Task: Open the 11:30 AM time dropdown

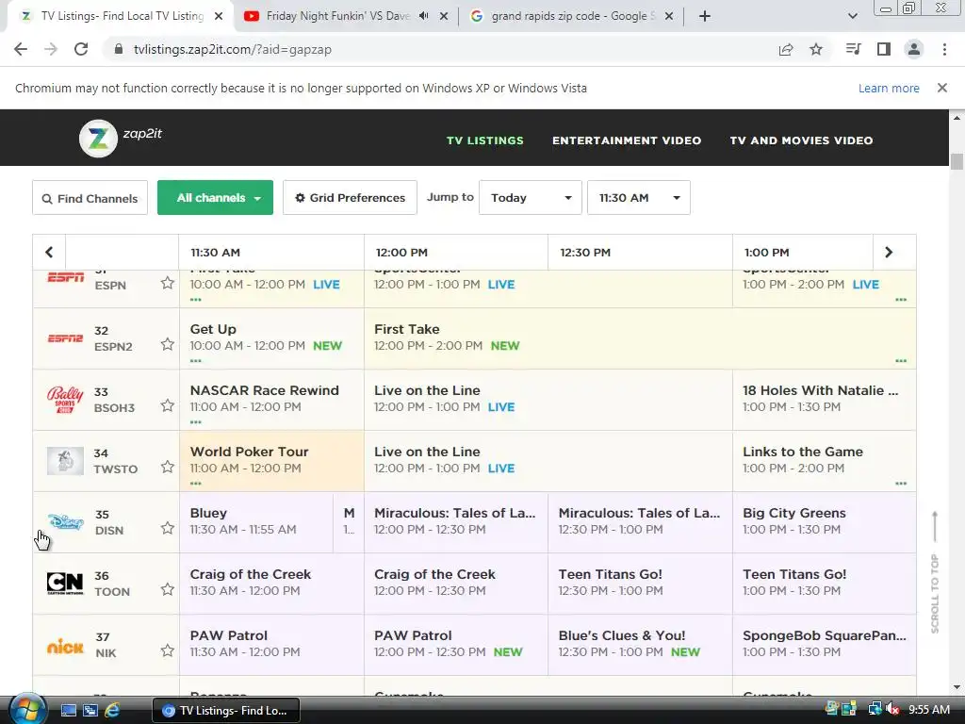Action: (x=639, y=198)
